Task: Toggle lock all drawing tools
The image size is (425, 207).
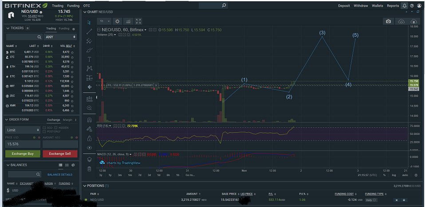Action: pyautogui.click(x=89, y=138)
